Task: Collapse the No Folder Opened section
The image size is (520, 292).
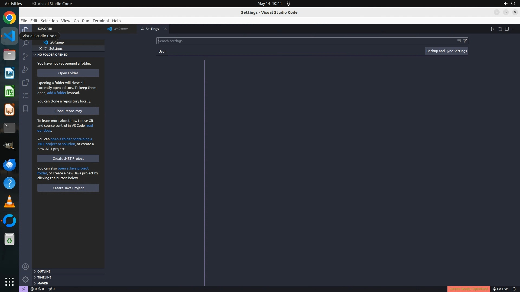Action: click(52, 55)
